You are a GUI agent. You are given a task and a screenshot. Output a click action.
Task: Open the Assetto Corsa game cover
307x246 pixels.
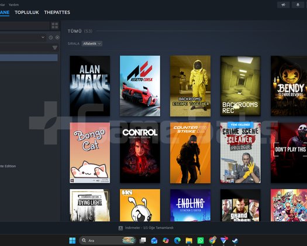pos(140,86)
